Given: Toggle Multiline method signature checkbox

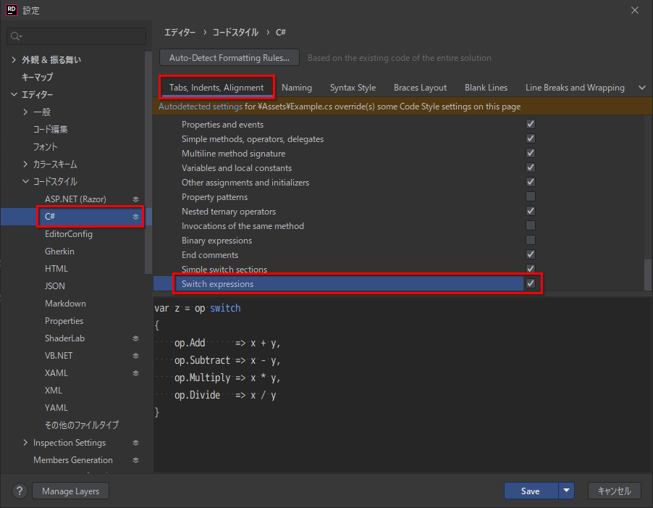Looking at the screenshot, I should pos(531,154).
